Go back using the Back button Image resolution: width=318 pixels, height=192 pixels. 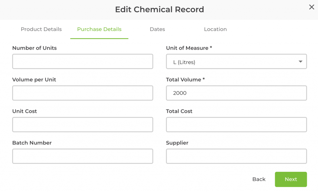(x=259, y=179)
